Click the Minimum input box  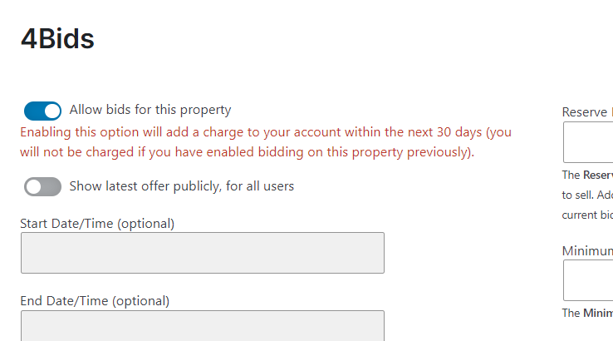(x=588, y=280)
